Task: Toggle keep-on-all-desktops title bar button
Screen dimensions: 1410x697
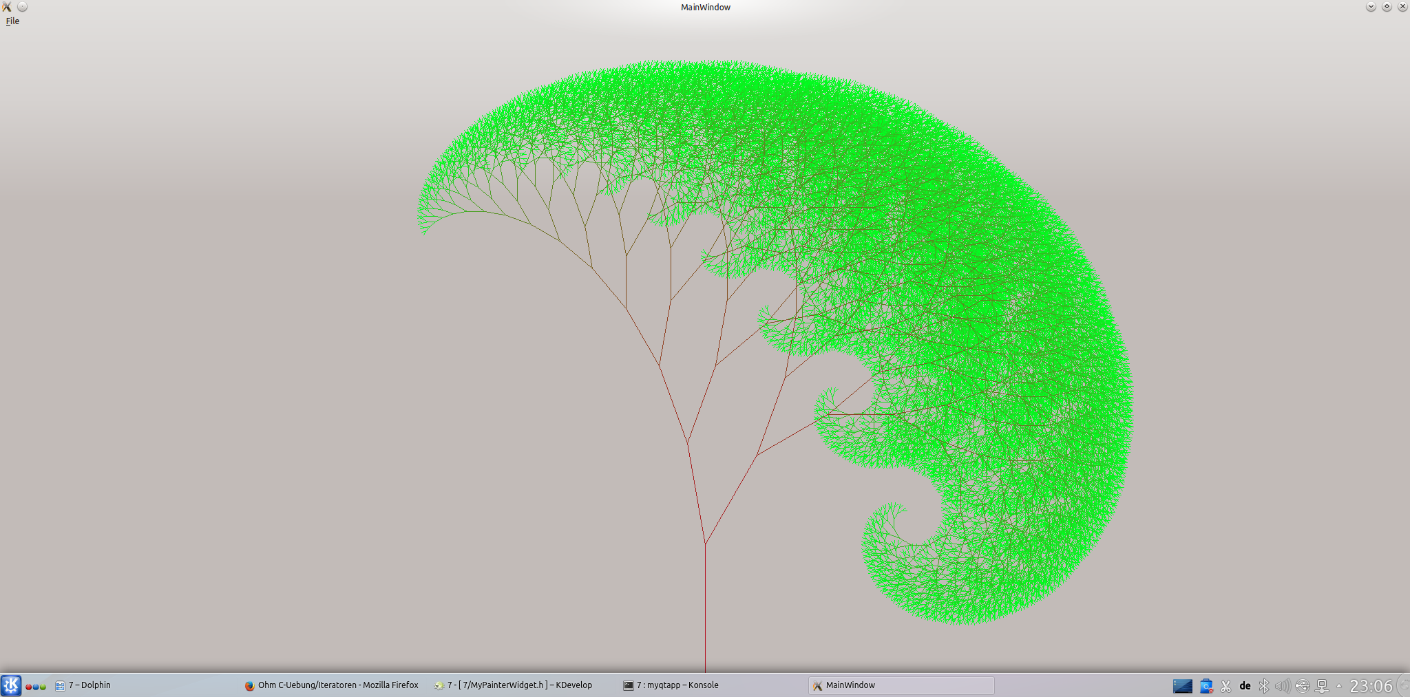Action: point(22,7)
